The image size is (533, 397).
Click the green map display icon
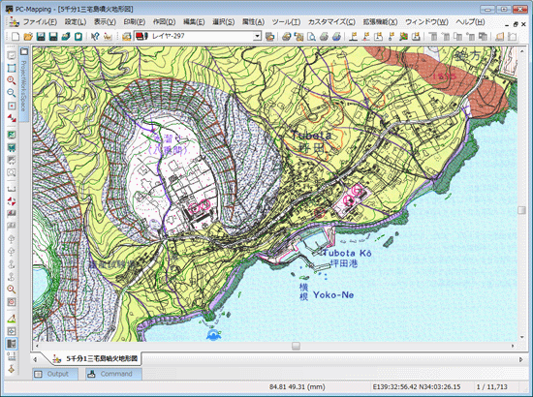(x=12, y=135)
